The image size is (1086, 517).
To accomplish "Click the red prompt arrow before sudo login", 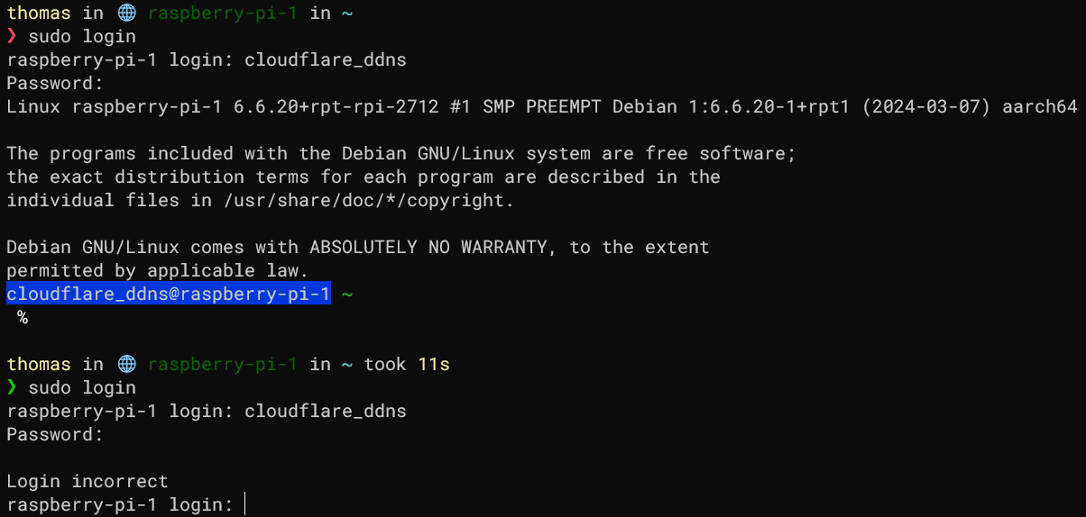I will coord(12,37).
